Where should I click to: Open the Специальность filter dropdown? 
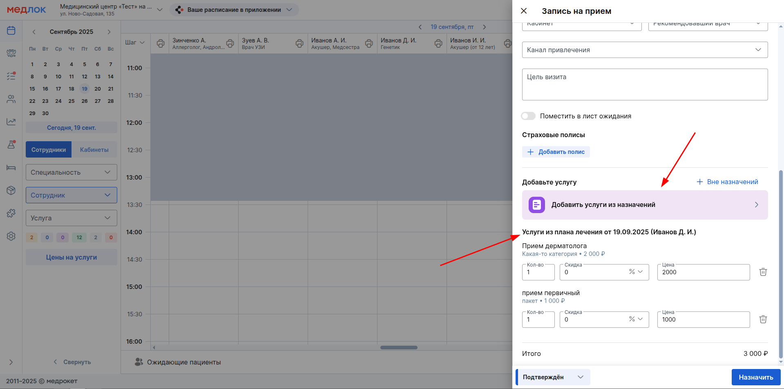pos(71,172)
